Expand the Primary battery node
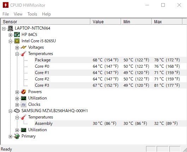 pyautogui.click(x=10, y=136)
